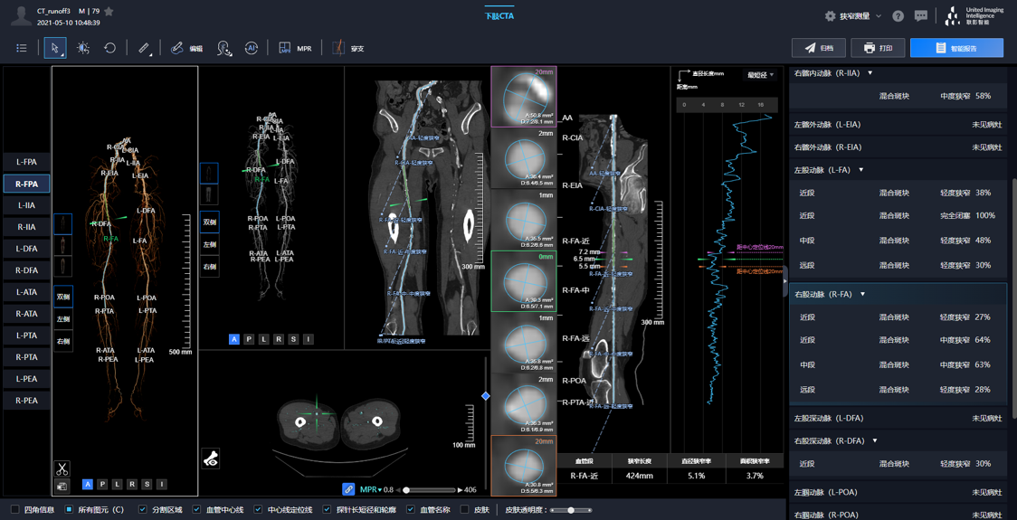The height and width of the screenshot is (520, 1017).
Task: Open the help question mark icon
Action: point(898,16)
